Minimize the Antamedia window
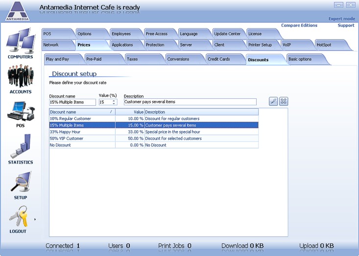The width and height of the screenshot is (359, 256). (338, 5)
